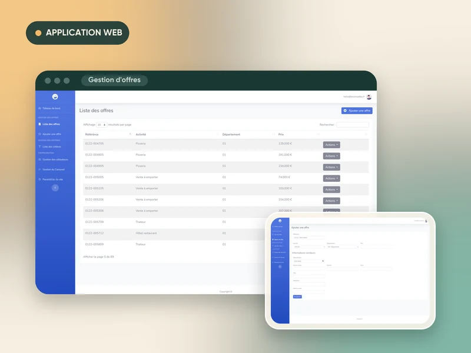The height and width of the screenshot is (353, 471).
Task: Focus the Rechercher search field
Action: pyautogui.click(x=352, y=125)
